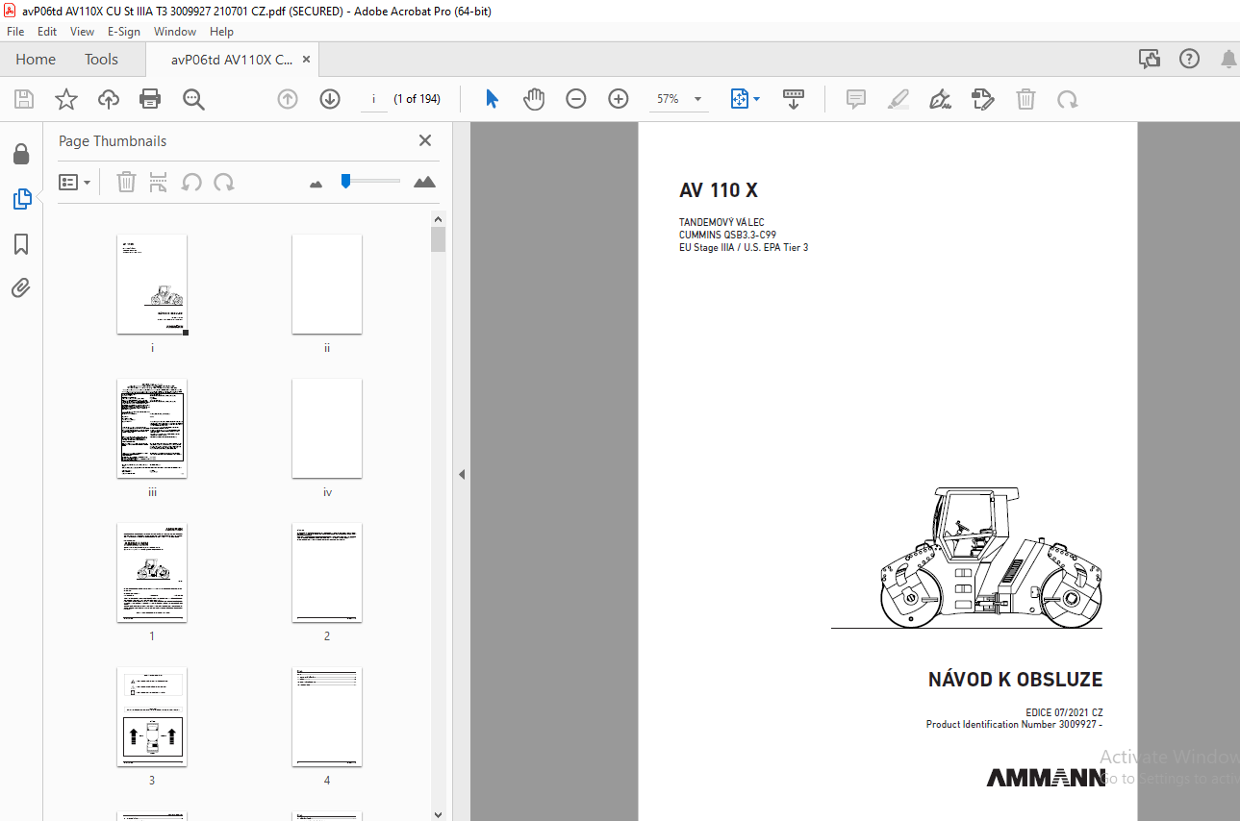The height and width of the screenshot is (821, 1240).
Task: Click the share comment chat icon
Action: (x=1150, y=59)
